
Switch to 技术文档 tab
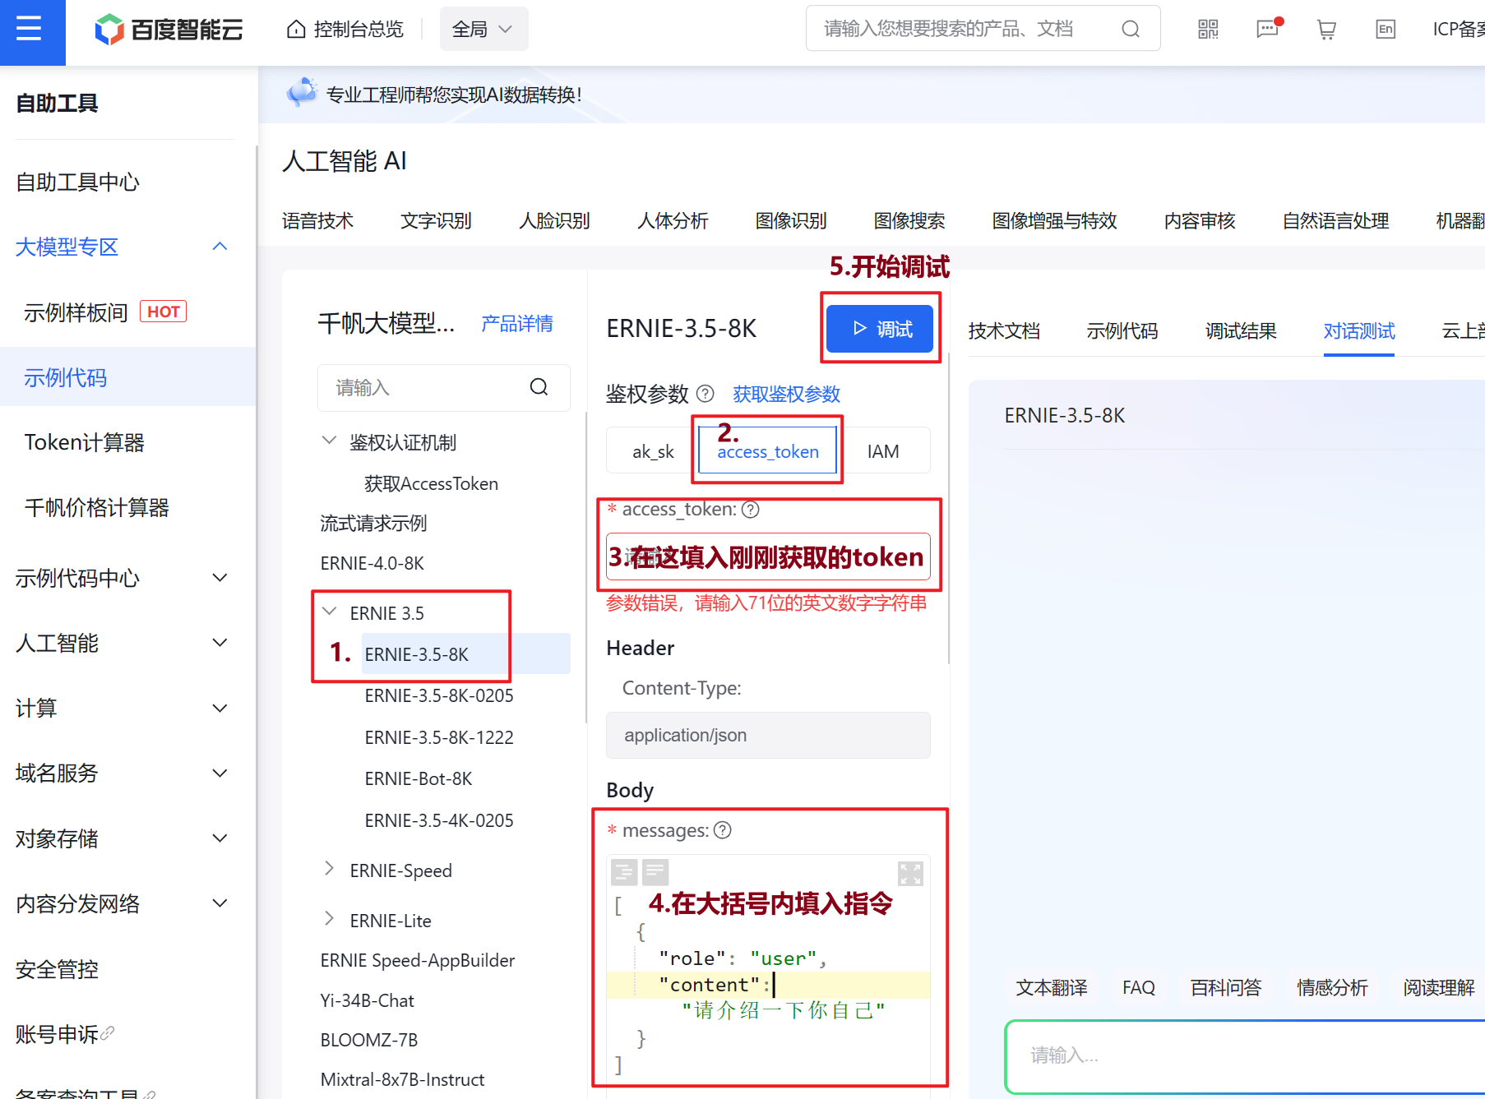pos(1004,330)
